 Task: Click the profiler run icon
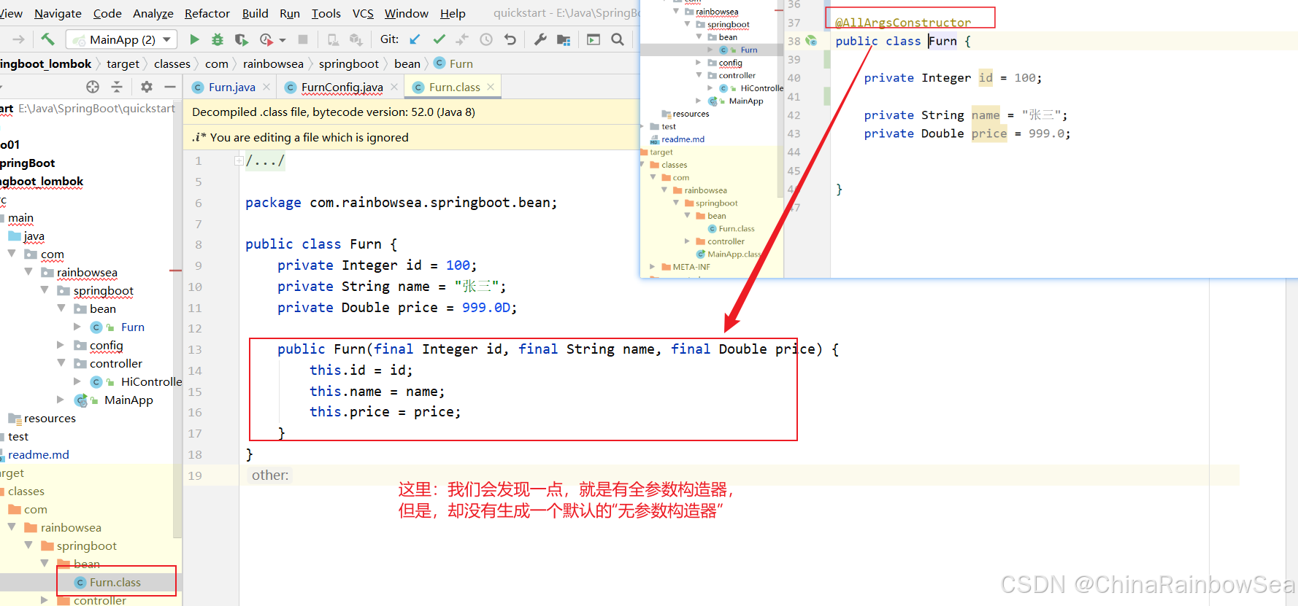point(266,39)
